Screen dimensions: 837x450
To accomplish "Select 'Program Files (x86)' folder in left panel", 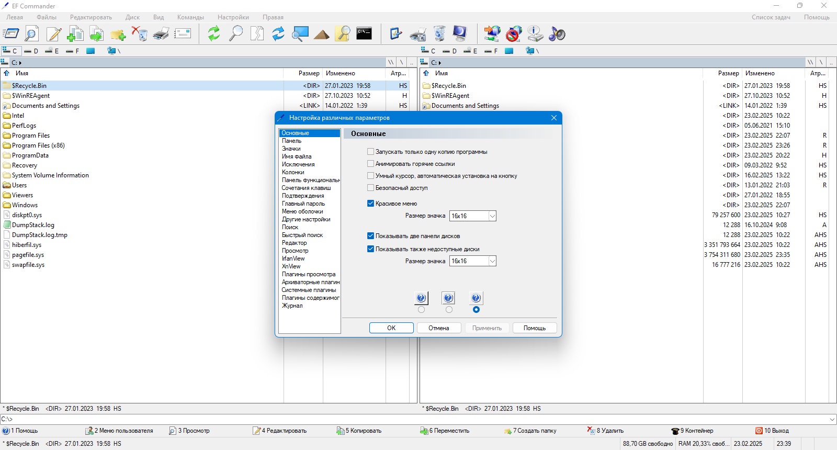I will click(x=38, y=145).
